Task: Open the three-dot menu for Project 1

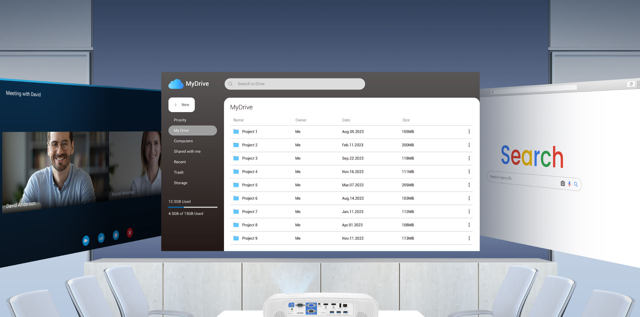Action: [469, 131]
